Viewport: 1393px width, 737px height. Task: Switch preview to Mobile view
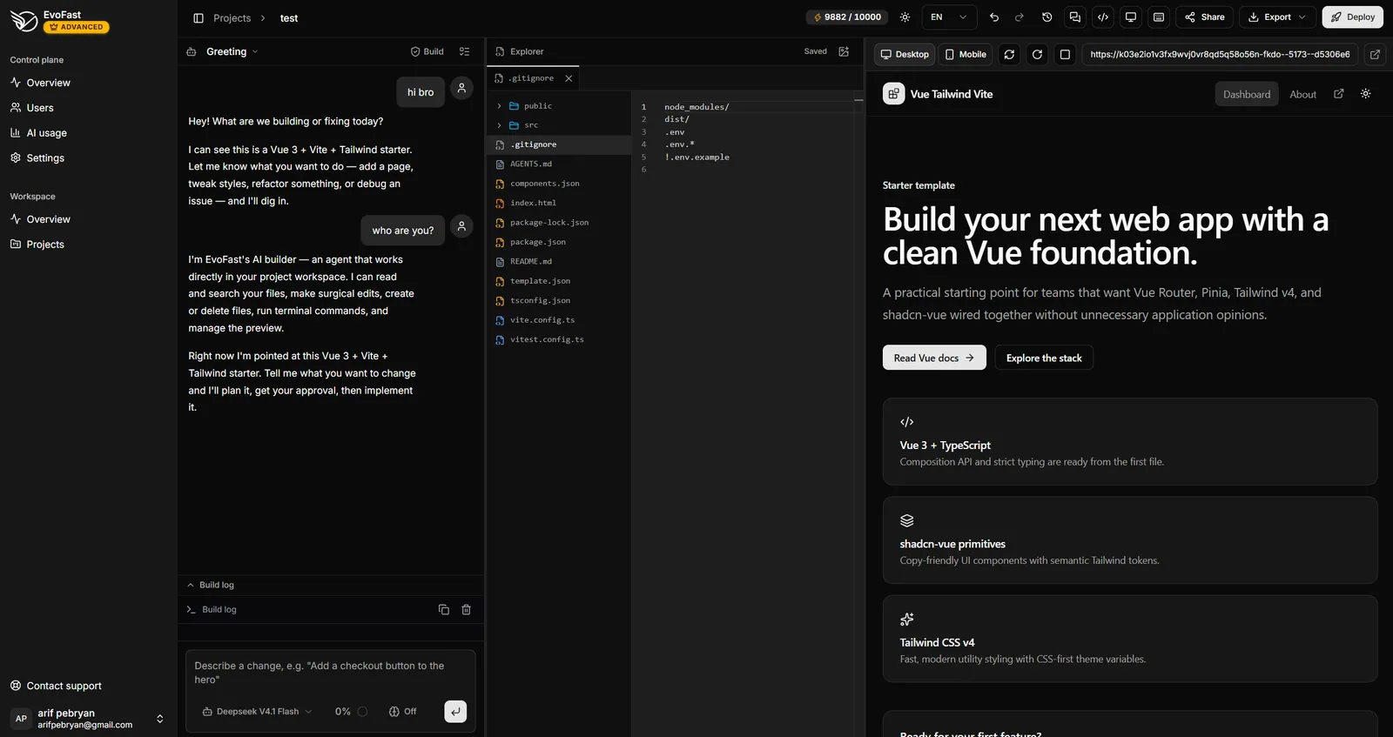point(966,54)
